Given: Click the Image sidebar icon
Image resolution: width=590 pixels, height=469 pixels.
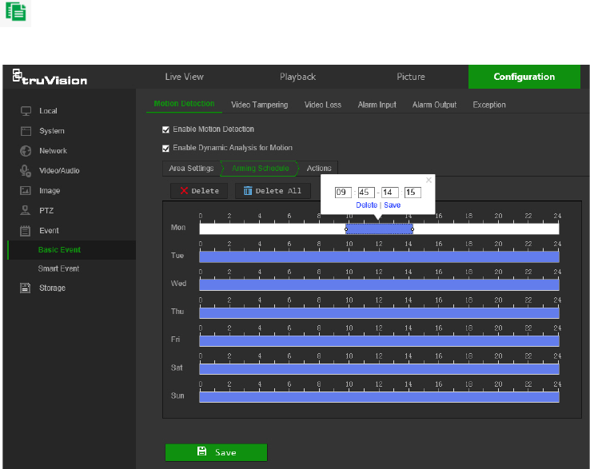Looking at the screenshot, I should point(26,191).
